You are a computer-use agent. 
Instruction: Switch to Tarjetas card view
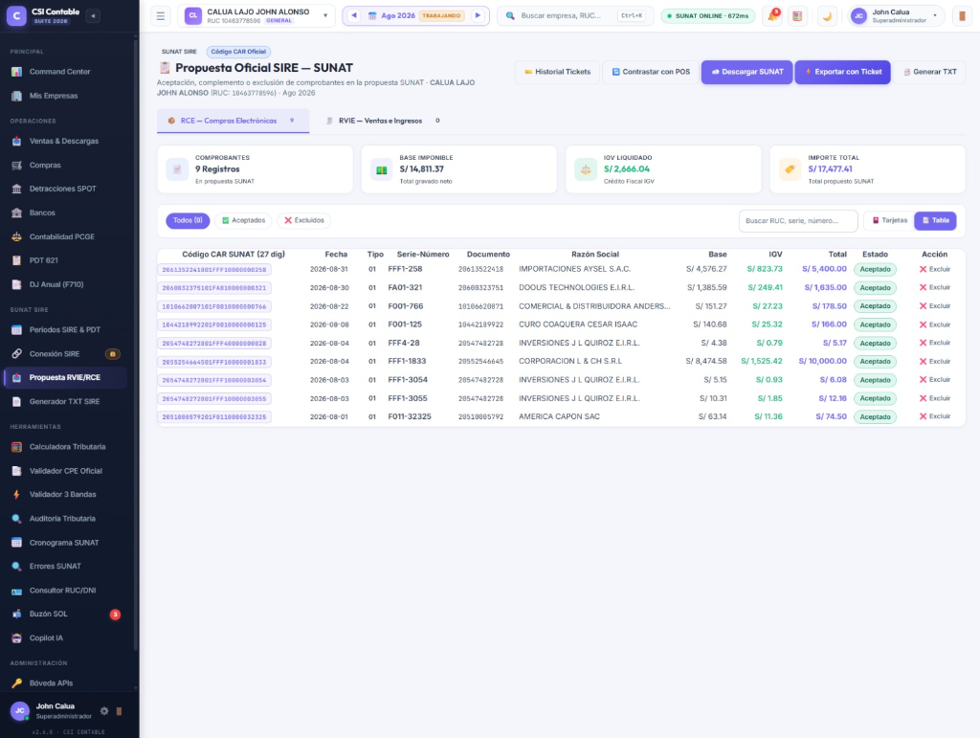pyautogui.click(x=889, y=220)
